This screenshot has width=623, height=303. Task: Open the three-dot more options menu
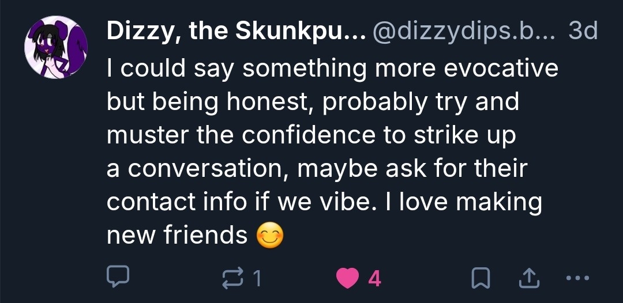click(576, 279)
